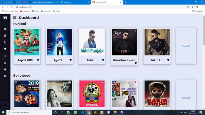
Task: Click the Guru Randhawa title
Action: coord(124,60)
